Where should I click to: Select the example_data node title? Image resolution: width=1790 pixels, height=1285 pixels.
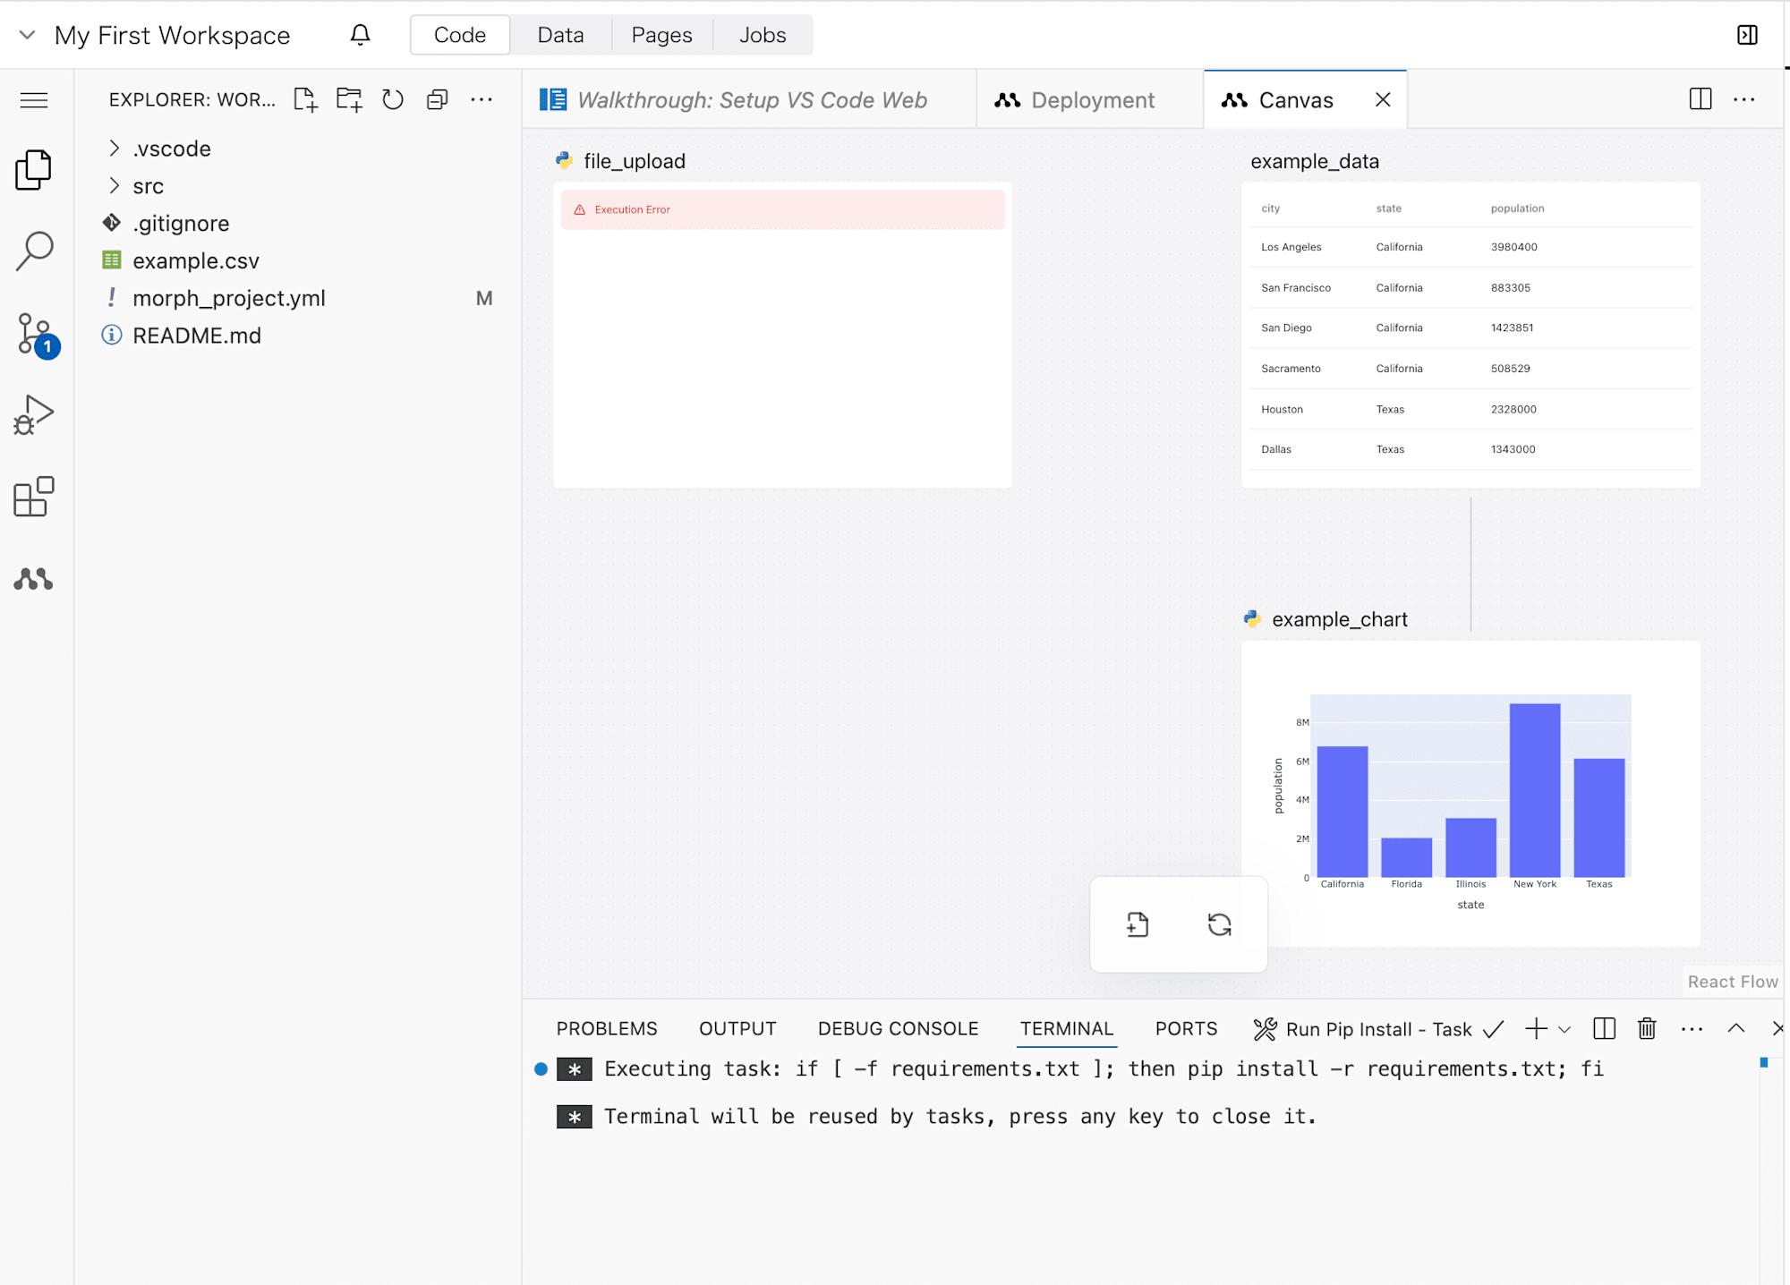(1315, 161)
